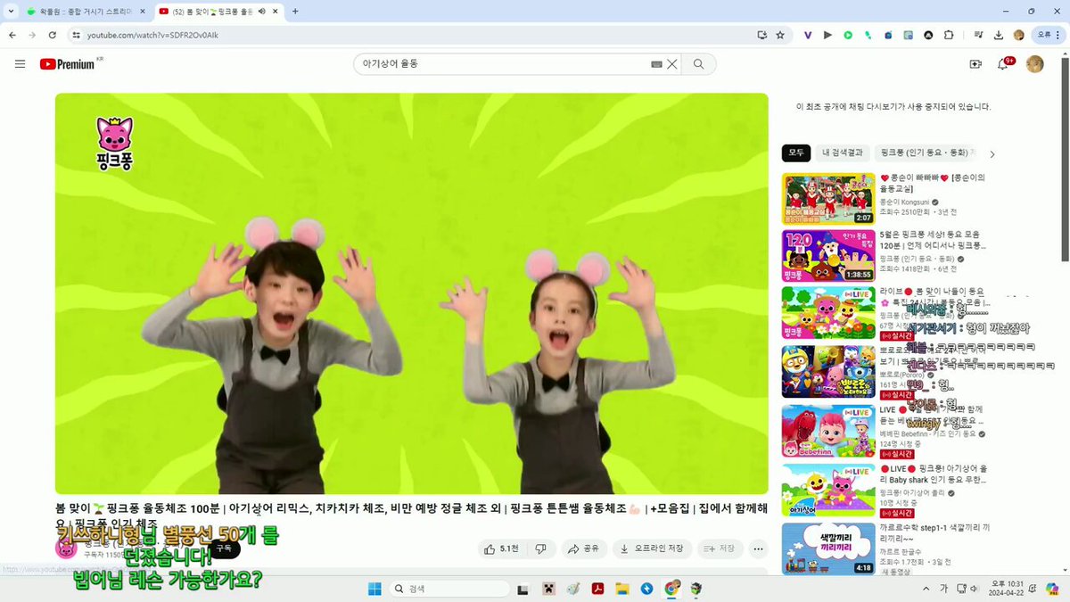Click the Chrome profile avatar
This screenshot has height=602, width=1070.
pyautogui.click(x=1019, y=35)
